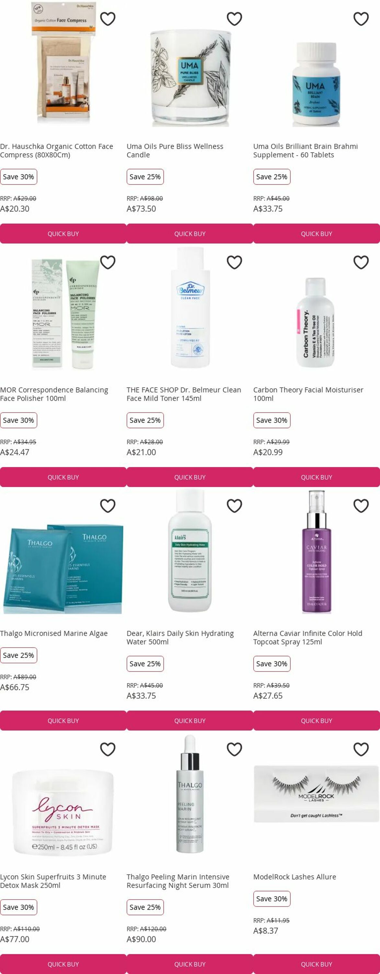Viewport: 380px width, 974px height.
Task: Save Dr. Belmeur Toner with heart icon
Action: tap(234, 262)
